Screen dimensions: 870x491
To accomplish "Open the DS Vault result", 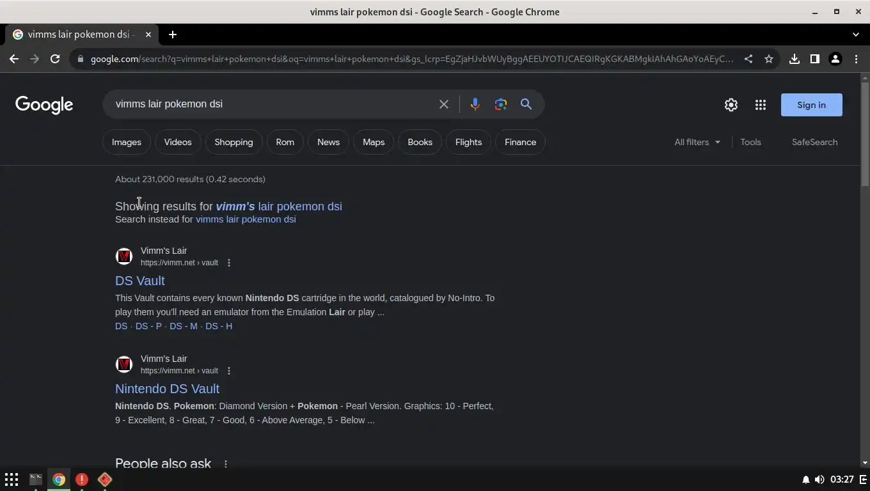I will click(140, 281).
